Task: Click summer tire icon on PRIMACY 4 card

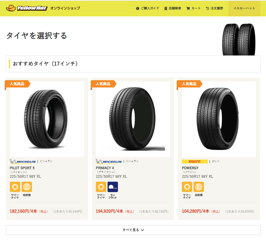Action: [x=101, y=187]
